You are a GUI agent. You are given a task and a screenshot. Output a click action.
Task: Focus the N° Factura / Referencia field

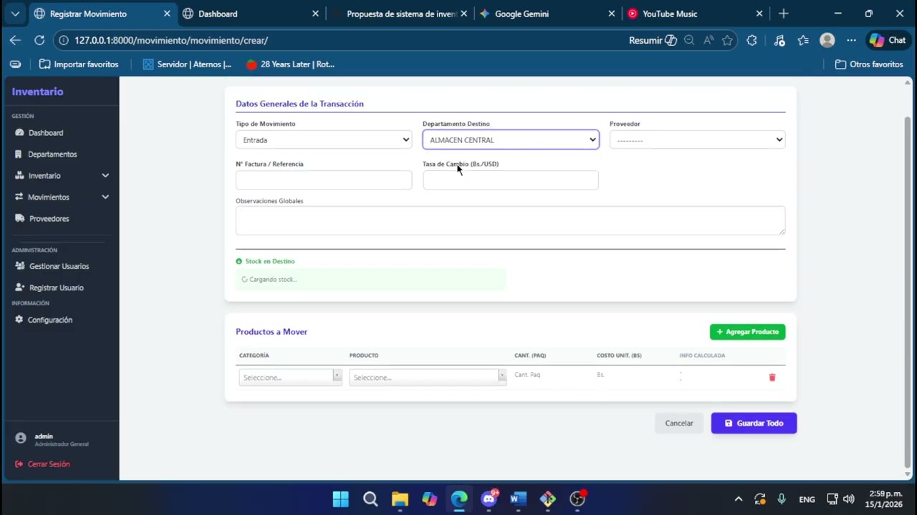[324, 180]
